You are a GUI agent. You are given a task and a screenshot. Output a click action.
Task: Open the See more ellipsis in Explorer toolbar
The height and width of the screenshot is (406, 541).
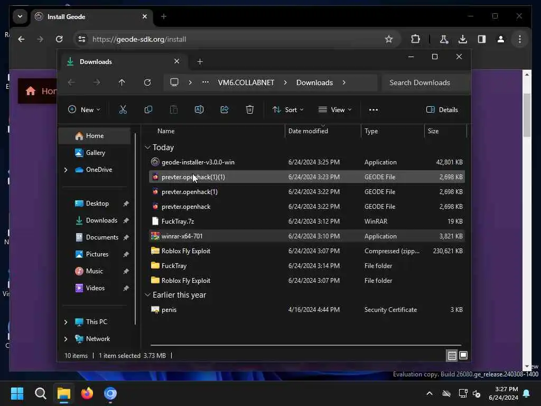click(374, 110)
